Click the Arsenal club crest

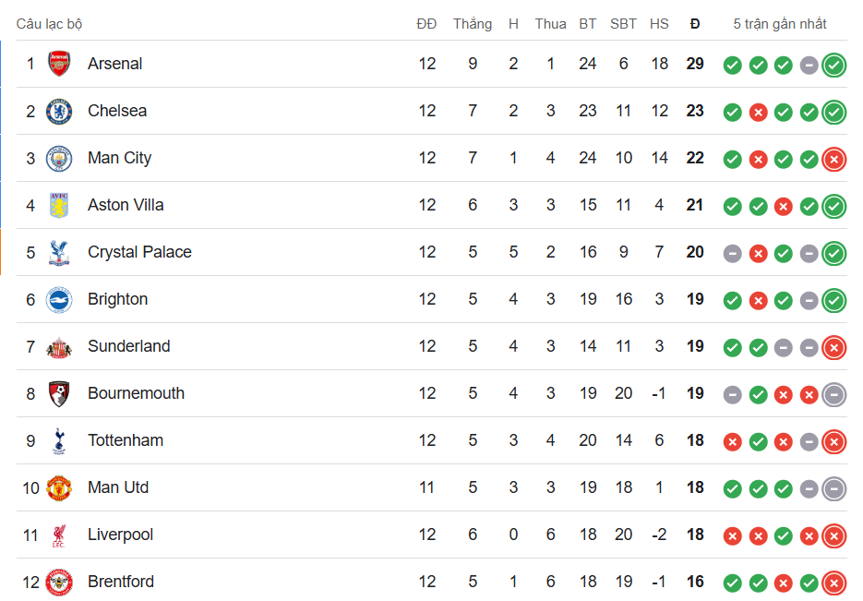(x=59, y=64)
